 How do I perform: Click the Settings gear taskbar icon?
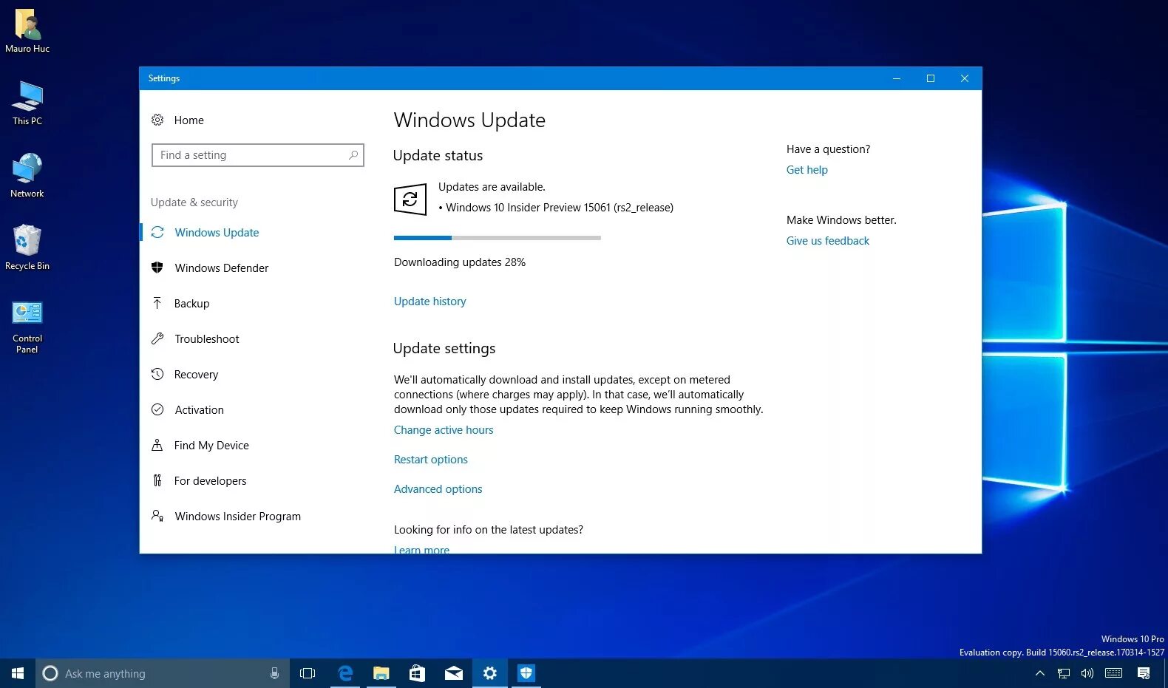[x=489, y=673]
